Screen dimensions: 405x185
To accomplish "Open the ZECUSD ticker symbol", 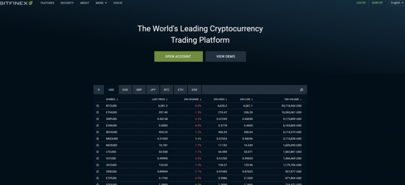I will click(x=111, y=165).
